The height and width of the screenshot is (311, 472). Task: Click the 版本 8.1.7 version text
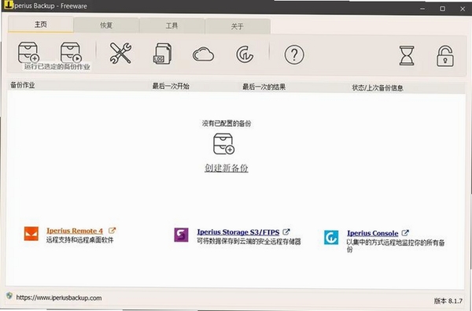448,301
